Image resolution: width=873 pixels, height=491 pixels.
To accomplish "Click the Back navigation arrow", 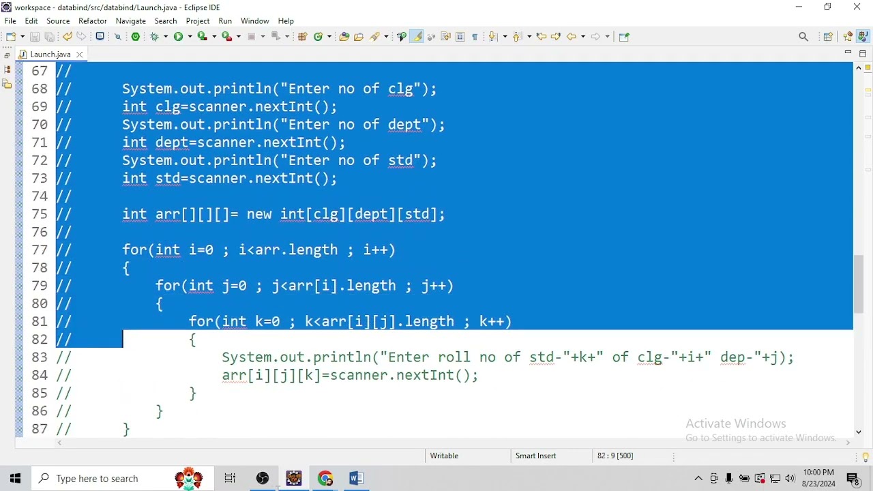I will [572, 37].
